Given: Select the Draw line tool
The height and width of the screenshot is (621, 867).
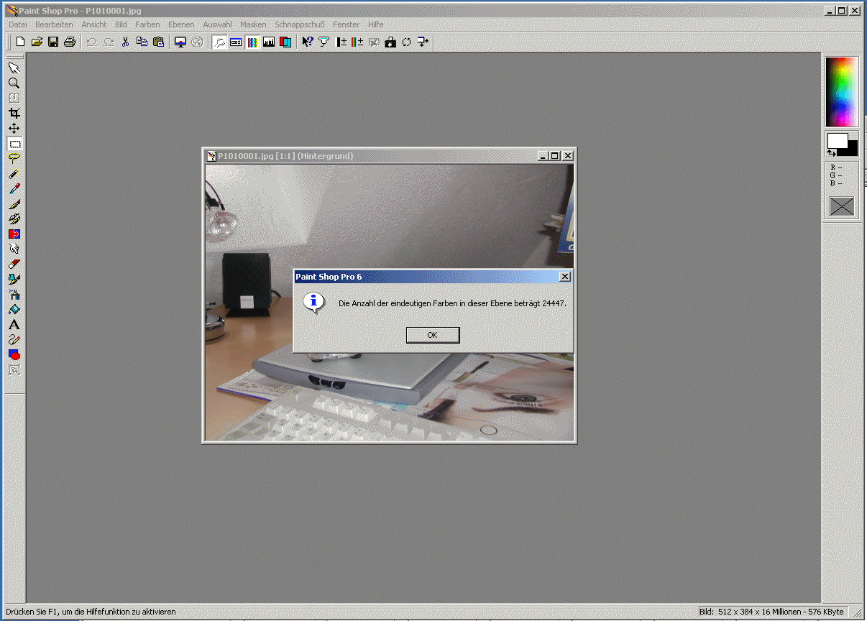Looking at the screenshot, I should pos(14,340).
